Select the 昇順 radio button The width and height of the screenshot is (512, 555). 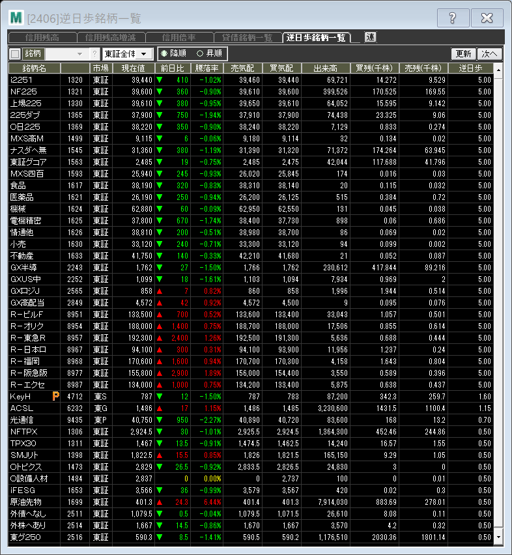[x=200, y=53]
